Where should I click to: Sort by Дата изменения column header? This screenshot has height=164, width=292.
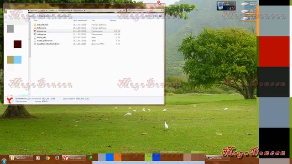click(80, 20)
